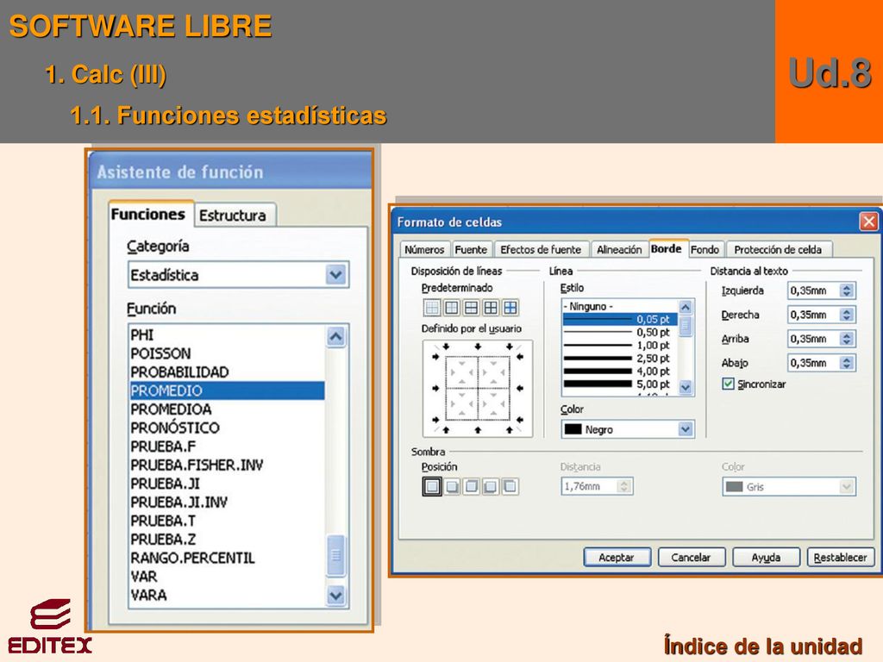Select the PROMEDIO function
Image resolution: width=883 pixels, height=662 pixels.
tap(227, 390)
